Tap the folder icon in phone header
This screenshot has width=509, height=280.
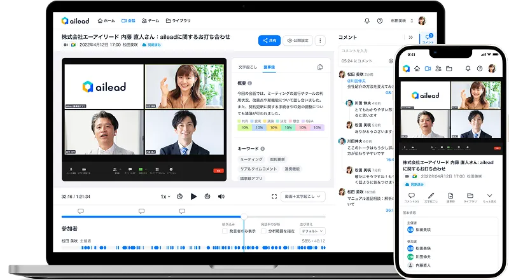(449, 69)
